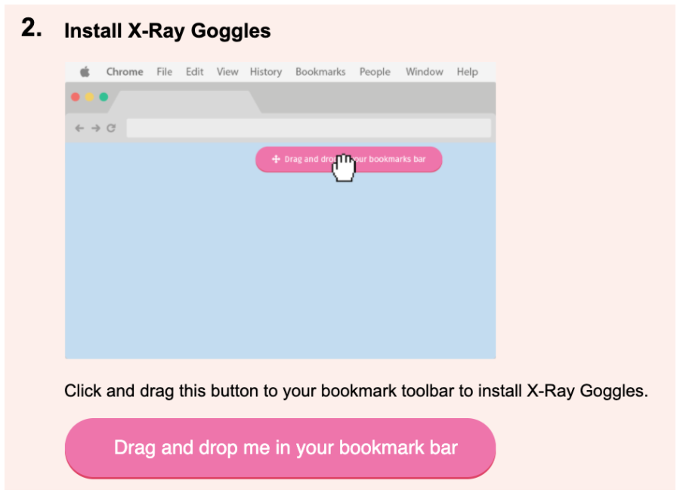The height and width of the screenshot is (496, 683).
Task: Click the 'Click and drag this button' instruction text
Action: pos(356,391)
